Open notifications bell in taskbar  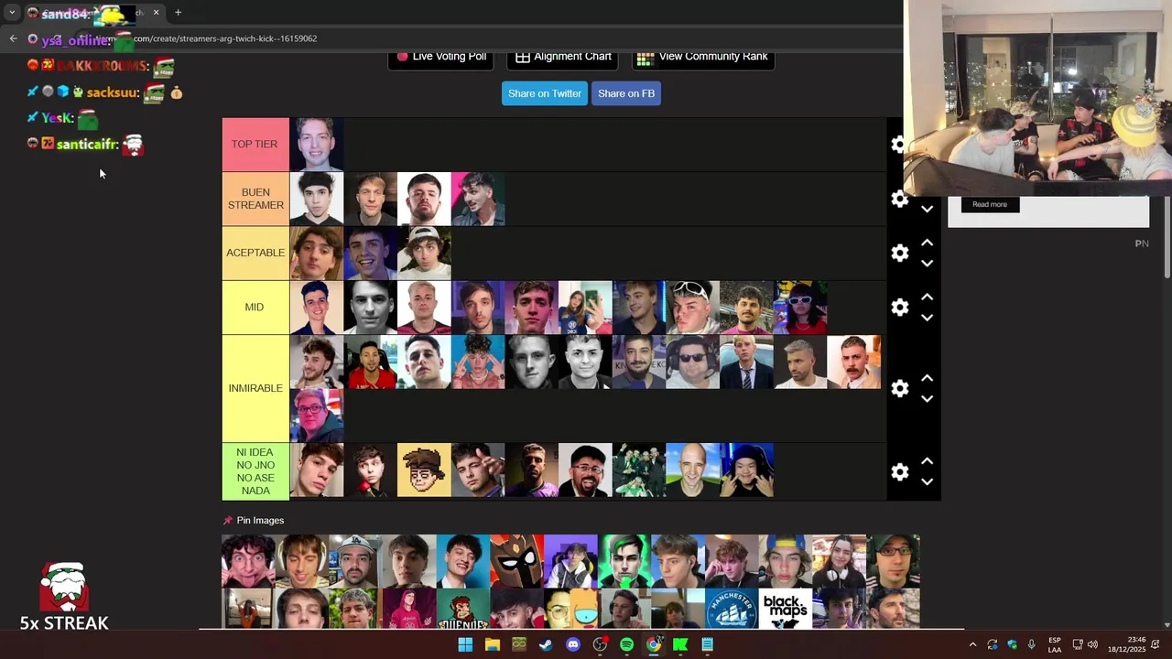tap(1156, 644)
